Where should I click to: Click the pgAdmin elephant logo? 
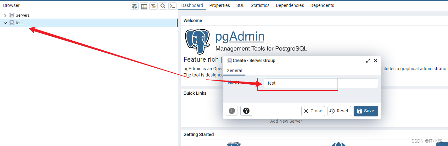[197, 41]
